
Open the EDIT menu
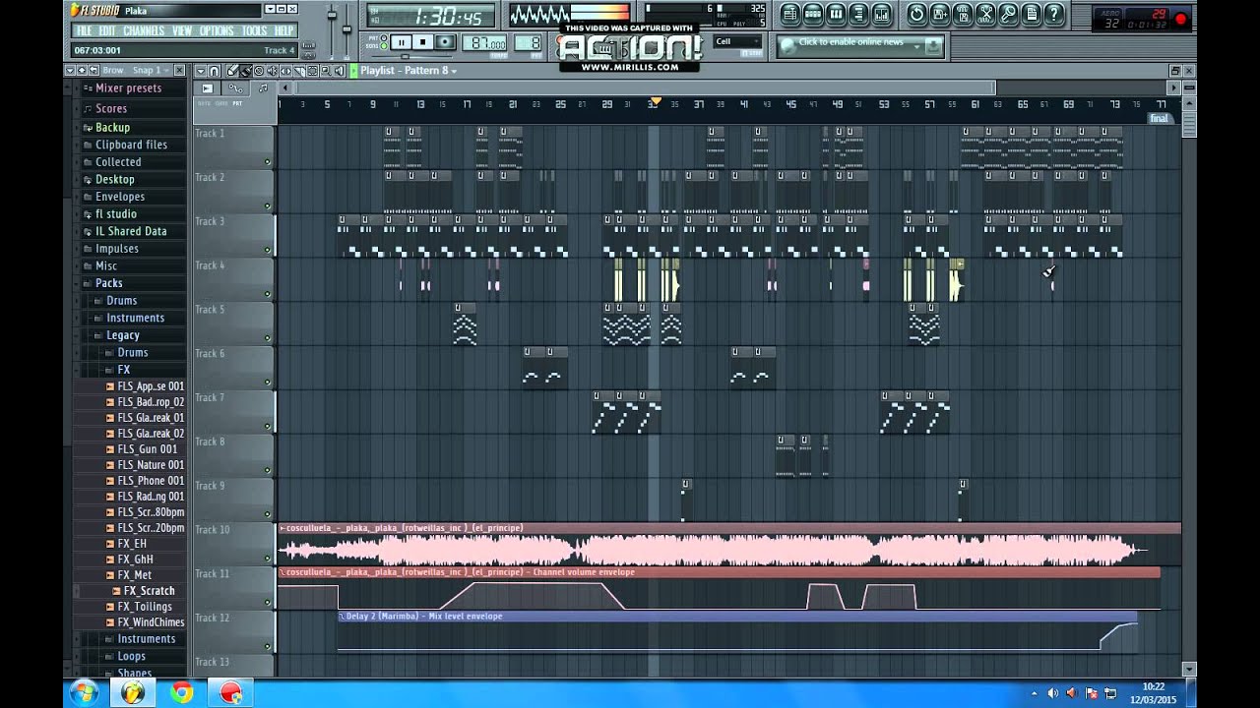107,30
